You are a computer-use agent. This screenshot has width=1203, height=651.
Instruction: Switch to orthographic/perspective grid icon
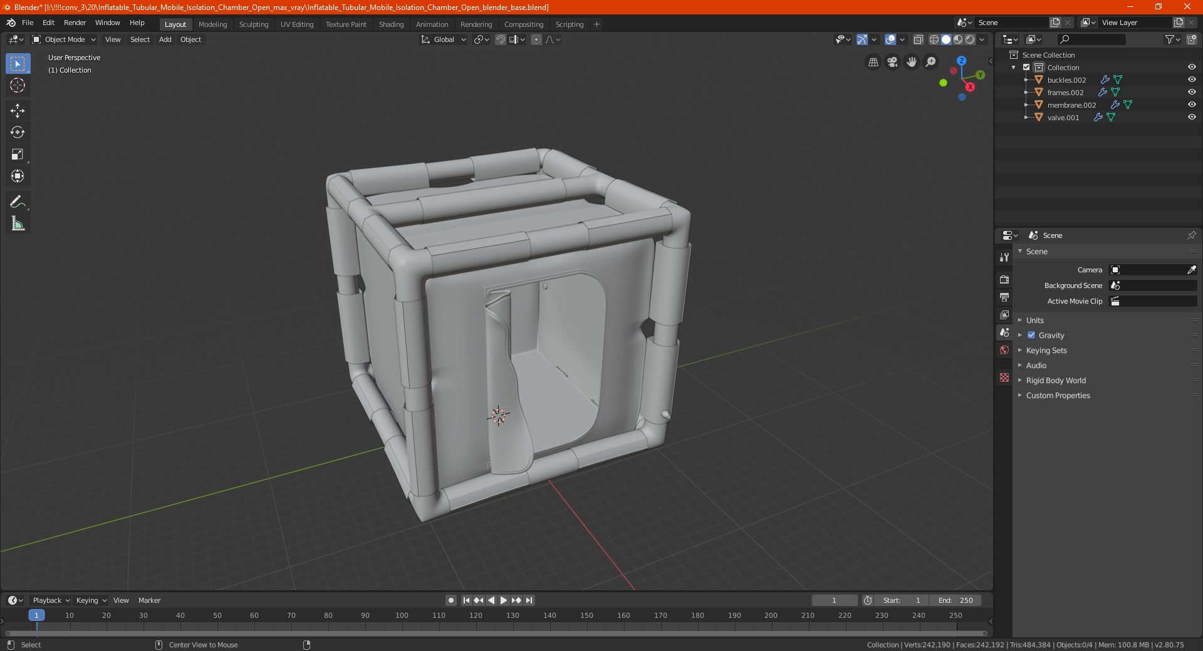(873, 62)
